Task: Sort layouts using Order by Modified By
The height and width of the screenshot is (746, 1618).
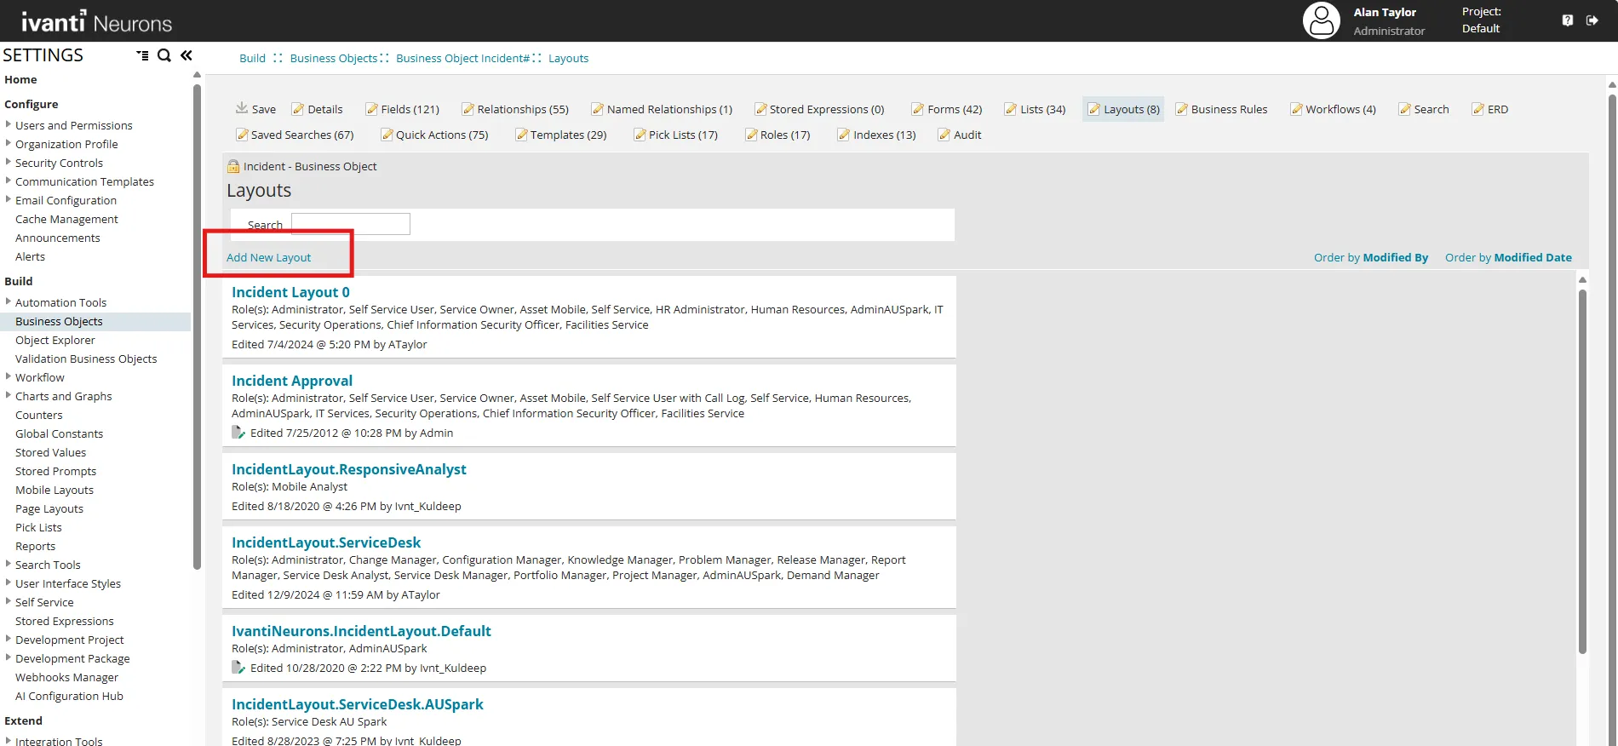Action: (1371, 257)
